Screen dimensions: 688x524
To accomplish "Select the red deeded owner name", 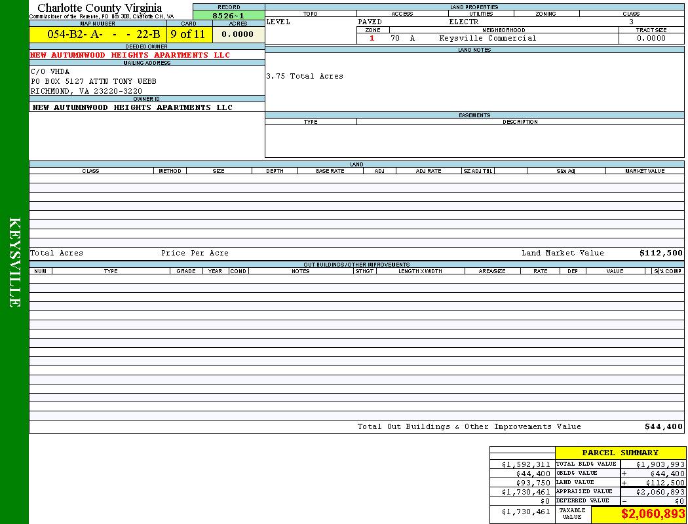I will pyautogui.click(x=130, y=55).
